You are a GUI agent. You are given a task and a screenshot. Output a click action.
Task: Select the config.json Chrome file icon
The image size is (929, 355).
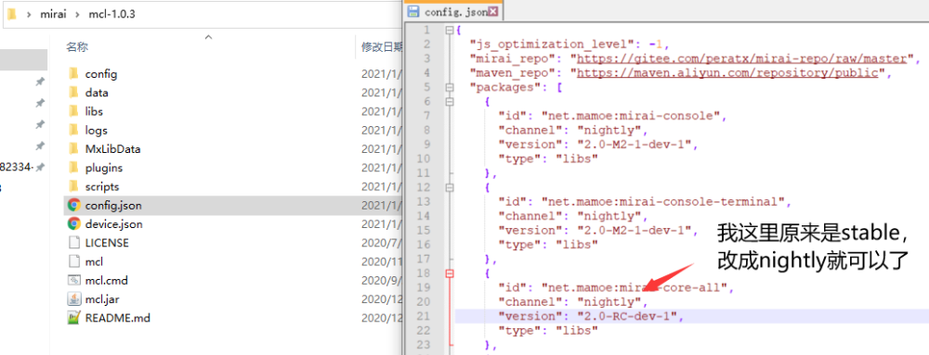pos(74,205)
